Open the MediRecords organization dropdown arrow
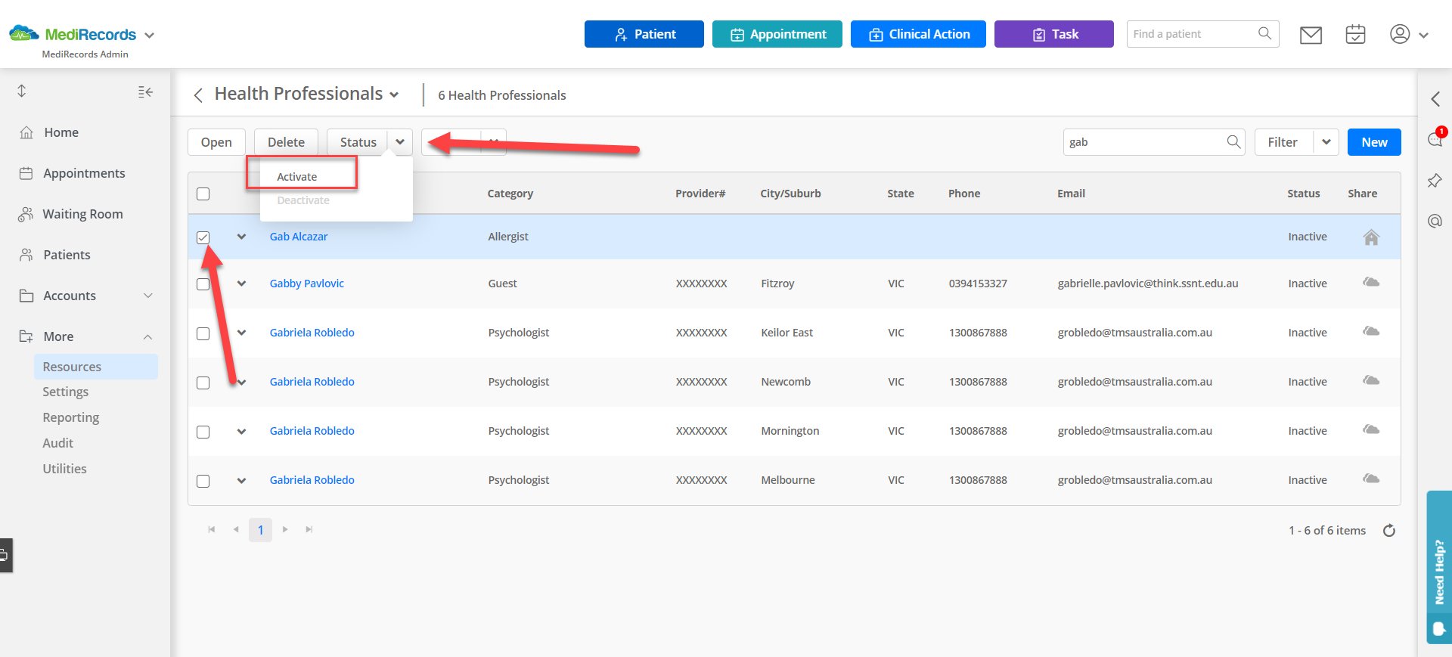The width and height of the screenshot is (1452, 657). click(x=149, y=36)
